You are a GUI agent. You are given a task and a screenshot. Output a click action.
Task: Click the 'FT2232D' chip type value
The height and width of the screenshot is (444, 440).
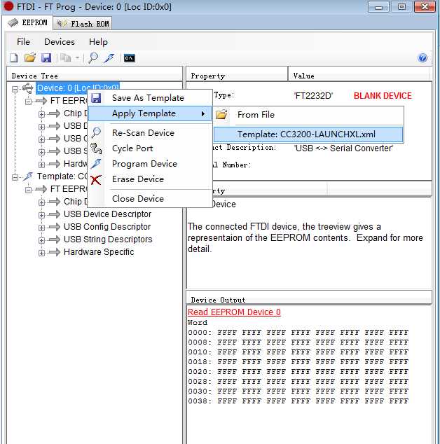(313, 96)
